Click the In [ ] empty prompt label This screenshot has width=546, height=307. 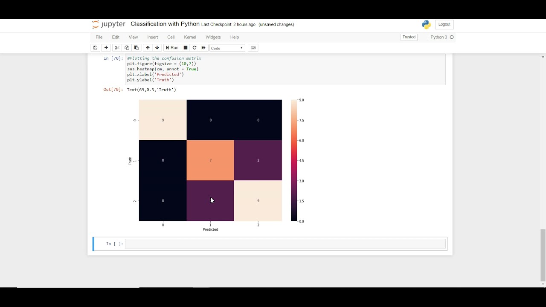click(114, 244)
